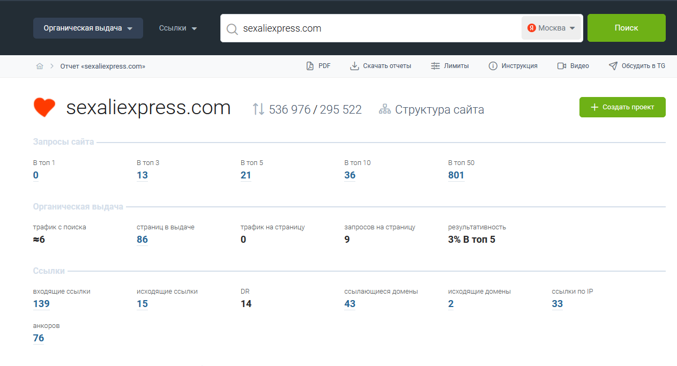677x366 pixels.
Task: Open the Ссылки dropdown menu
Action: (178, 28)
